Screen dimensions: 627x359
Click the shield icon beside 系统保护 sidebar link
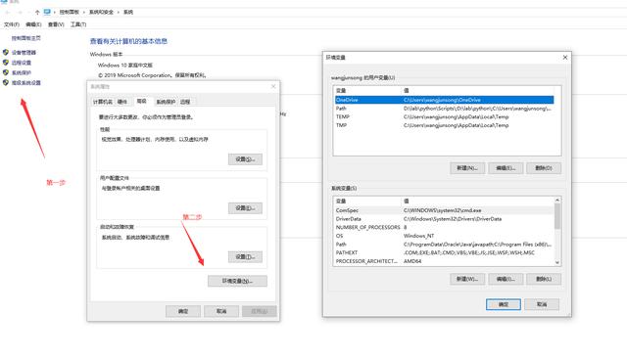[x=6, y=72]
